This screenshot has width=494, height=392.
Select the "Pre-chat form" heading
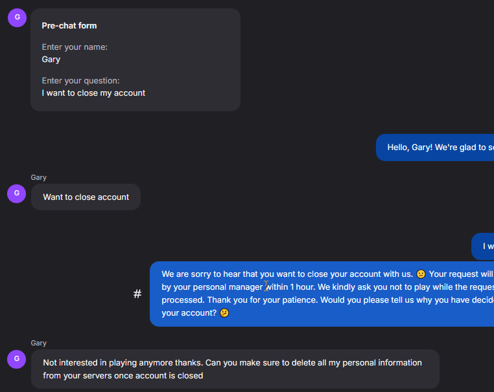[x=69, y=26]
